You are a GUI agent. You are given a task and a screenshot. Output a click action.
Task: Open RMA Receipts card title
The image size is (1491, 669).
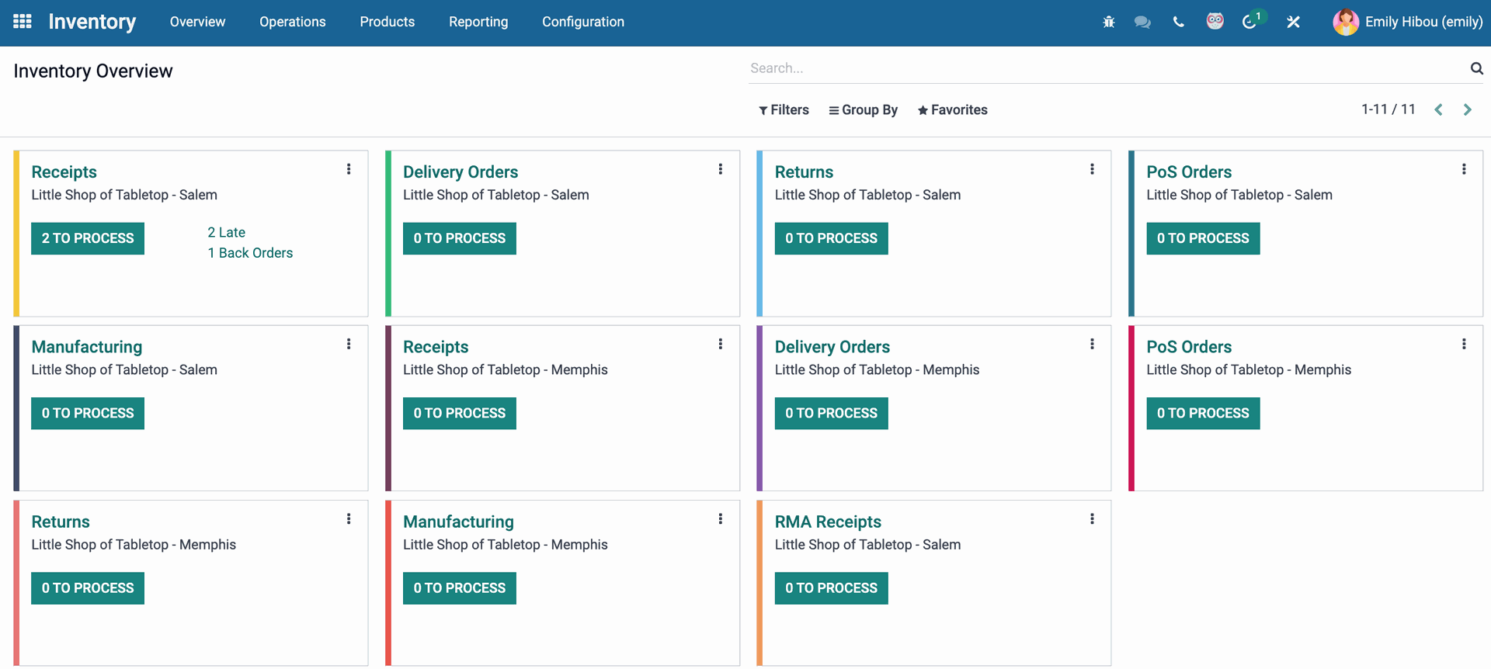click(828, 522)
